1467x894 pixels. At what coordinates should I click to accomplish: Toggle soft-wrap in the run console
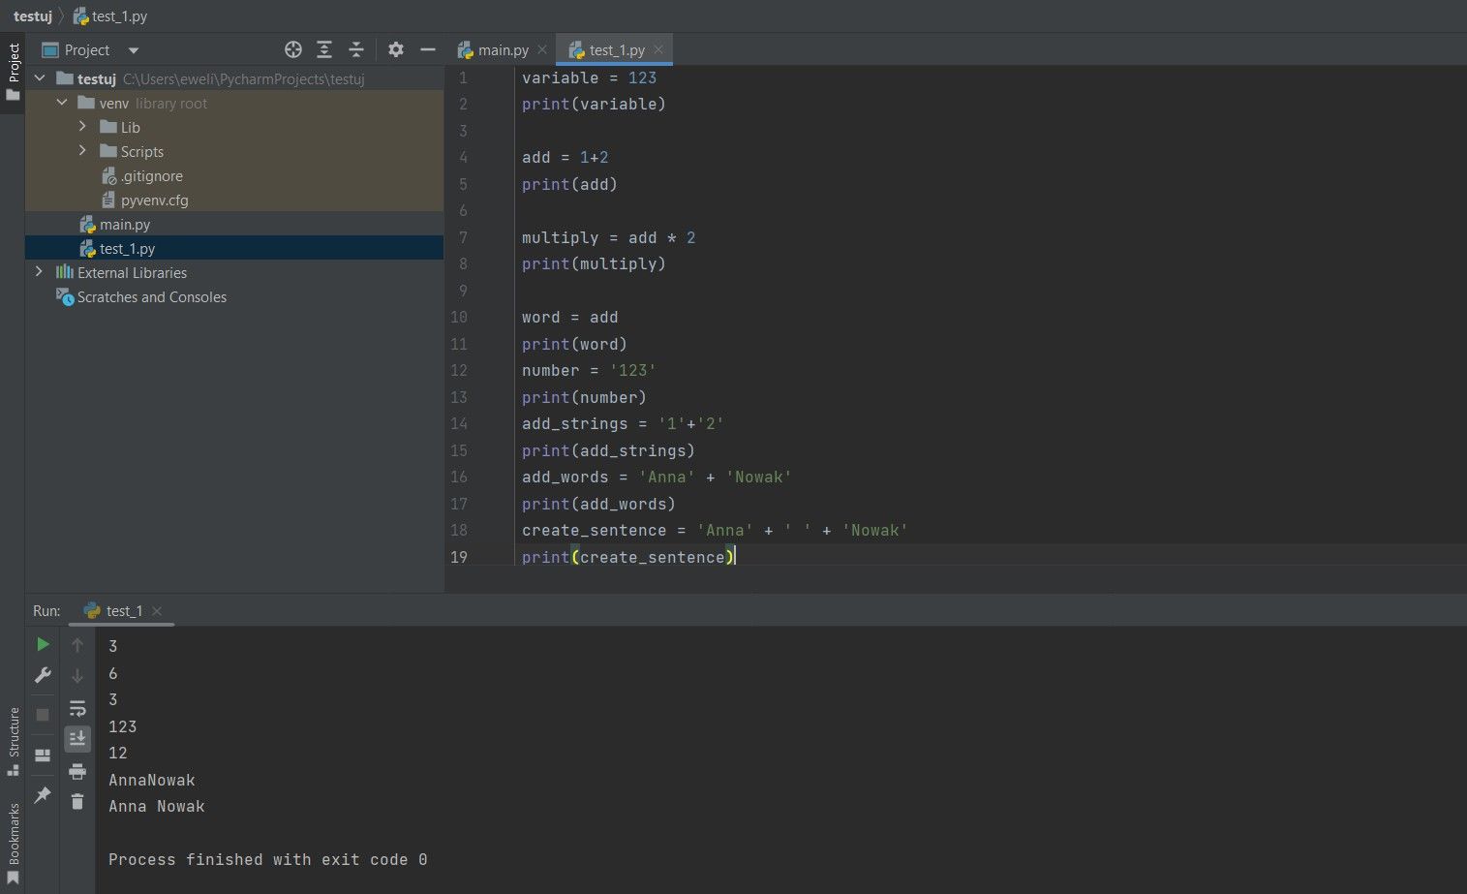[x=77, y=708]
